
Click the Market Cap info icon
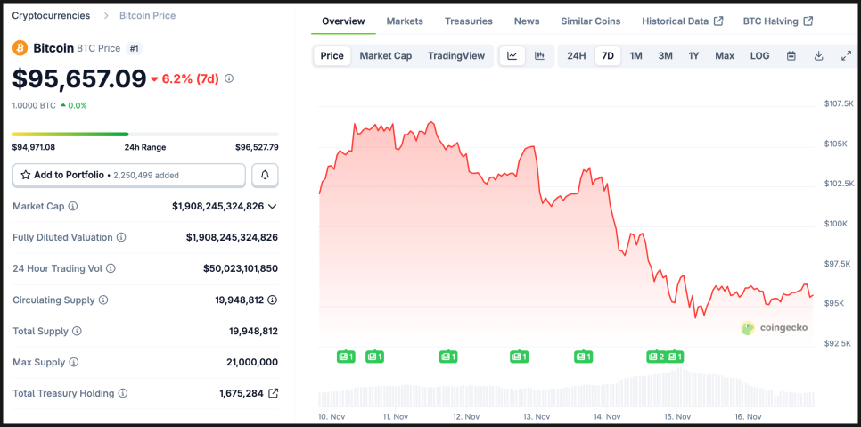point(73,206)
